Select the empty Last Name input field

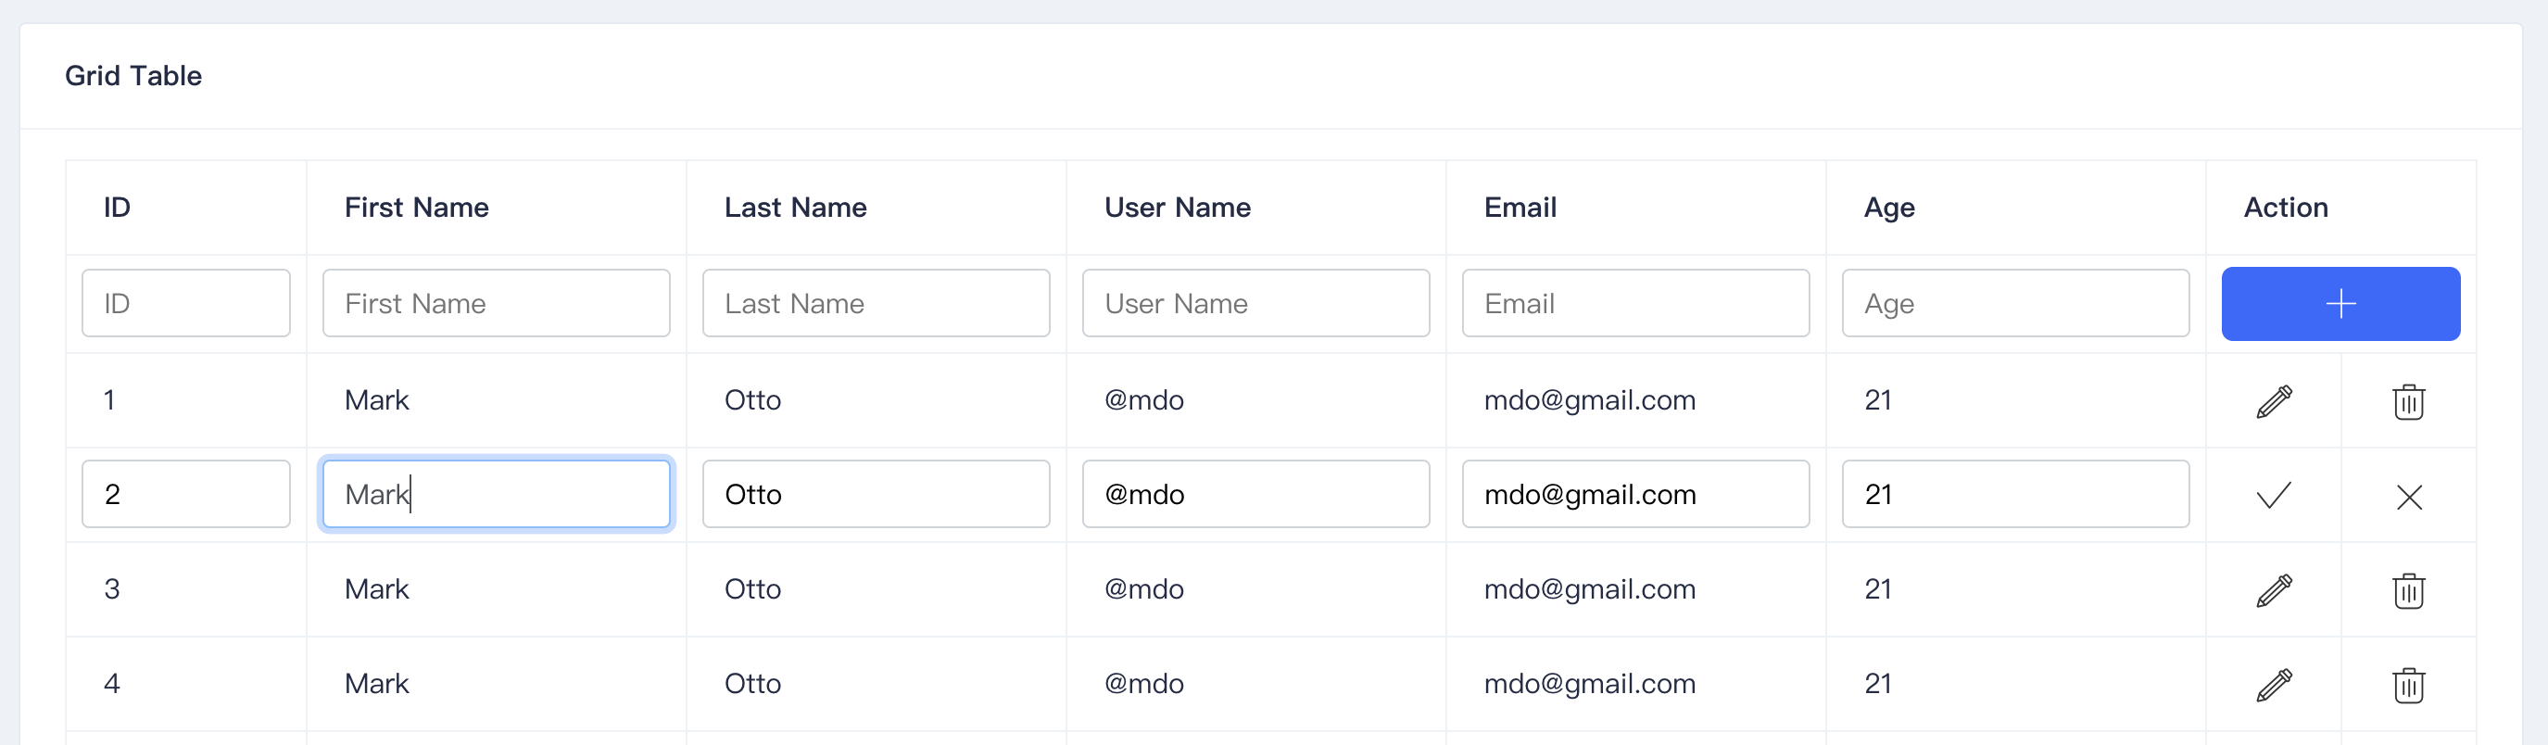pos(876,304)
